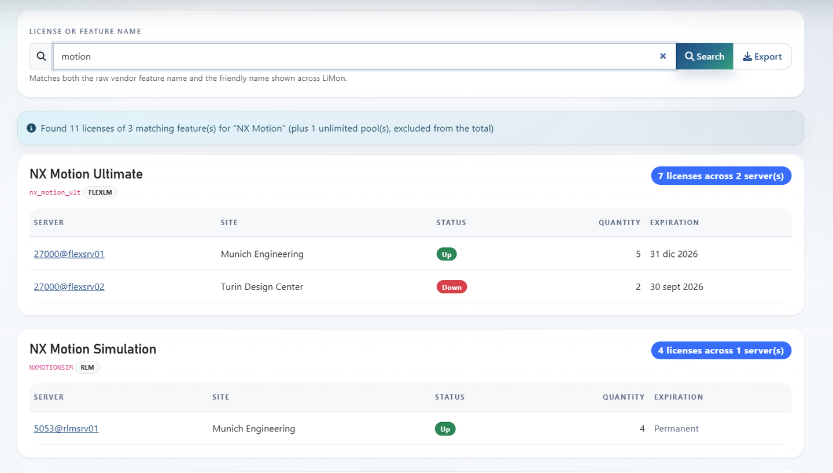Click the '4 licenses across 1 server(s)' badge
The height and width of the screenshot is (473, 833).
click(x=721, y=351)
